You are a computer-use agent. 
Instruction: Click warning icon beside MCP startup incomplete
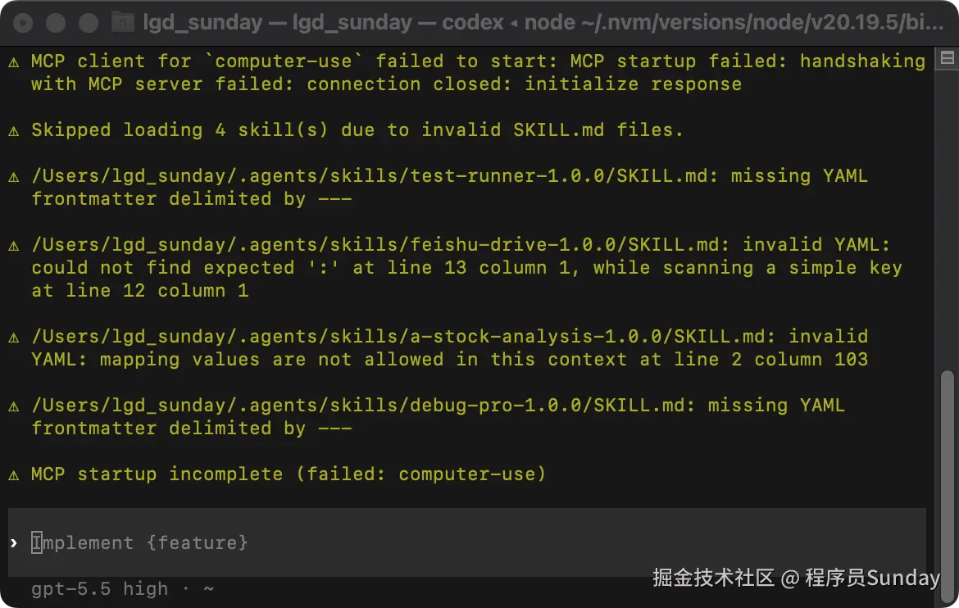[x=13, y=475]
